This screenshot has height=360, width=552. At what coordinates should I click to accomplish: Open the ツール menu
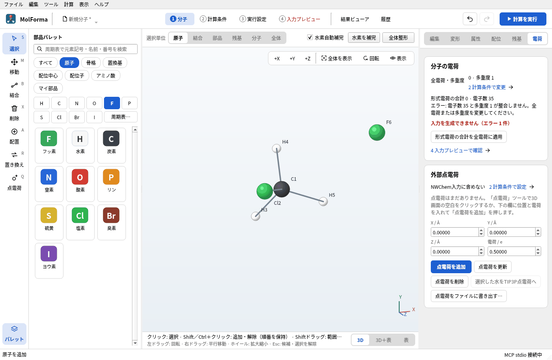point(51,4)
